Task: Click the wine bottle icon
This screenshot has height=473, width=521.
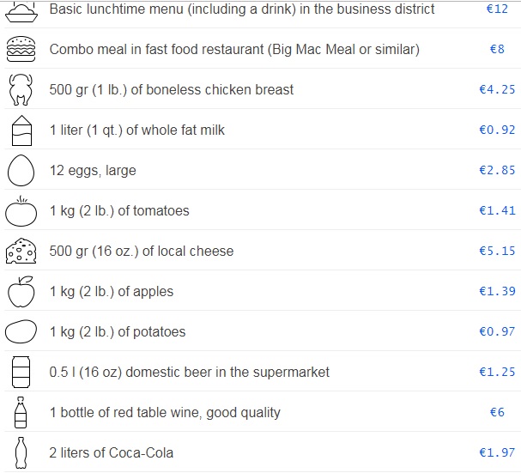Action: point(20,412)
